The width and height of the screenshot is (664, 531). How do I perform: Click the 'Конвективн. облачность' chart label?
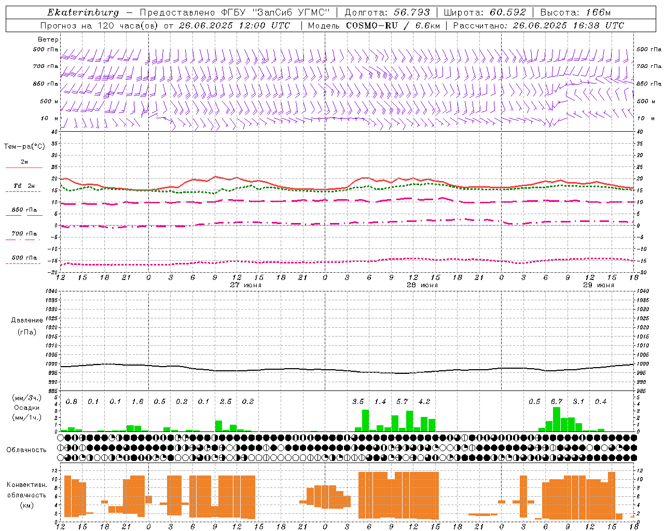pos(26,490)
